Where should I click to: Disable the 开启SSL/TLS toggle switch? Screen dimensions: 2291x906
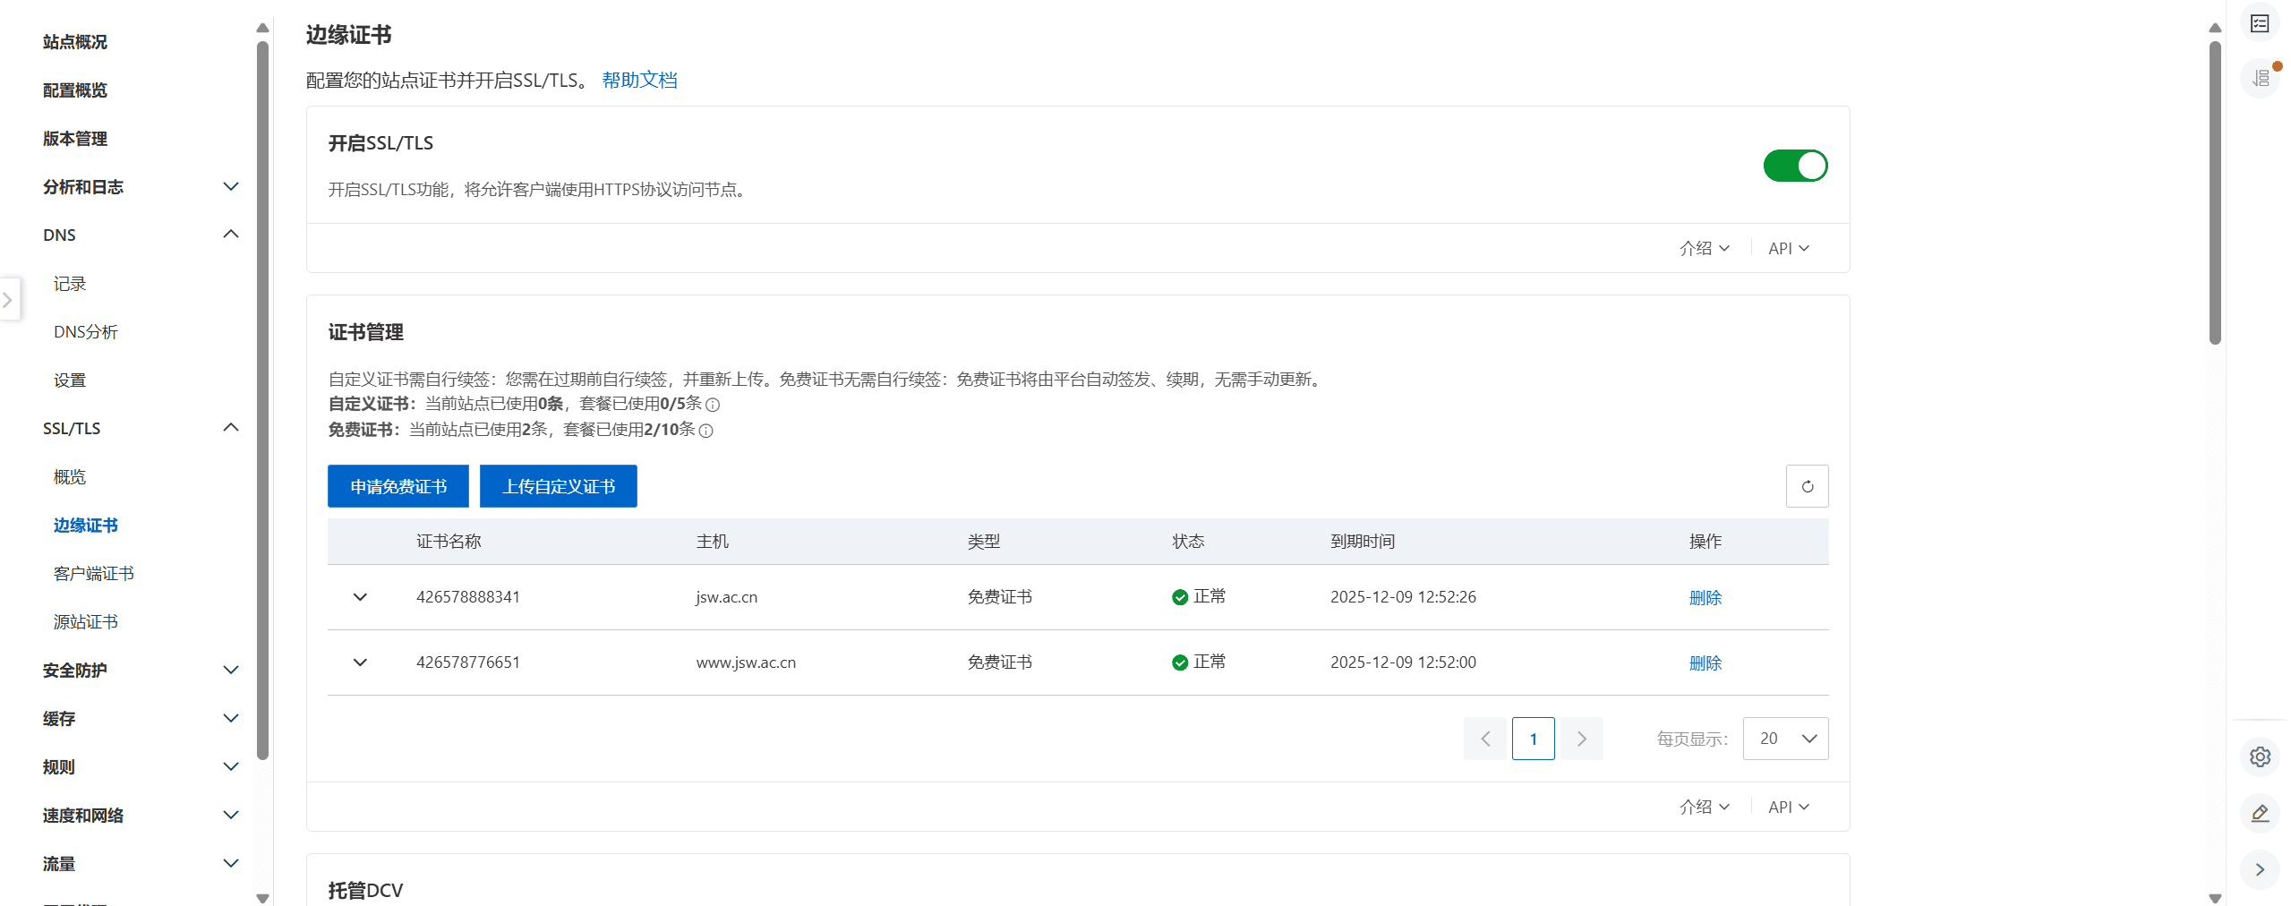[1794, 166]
